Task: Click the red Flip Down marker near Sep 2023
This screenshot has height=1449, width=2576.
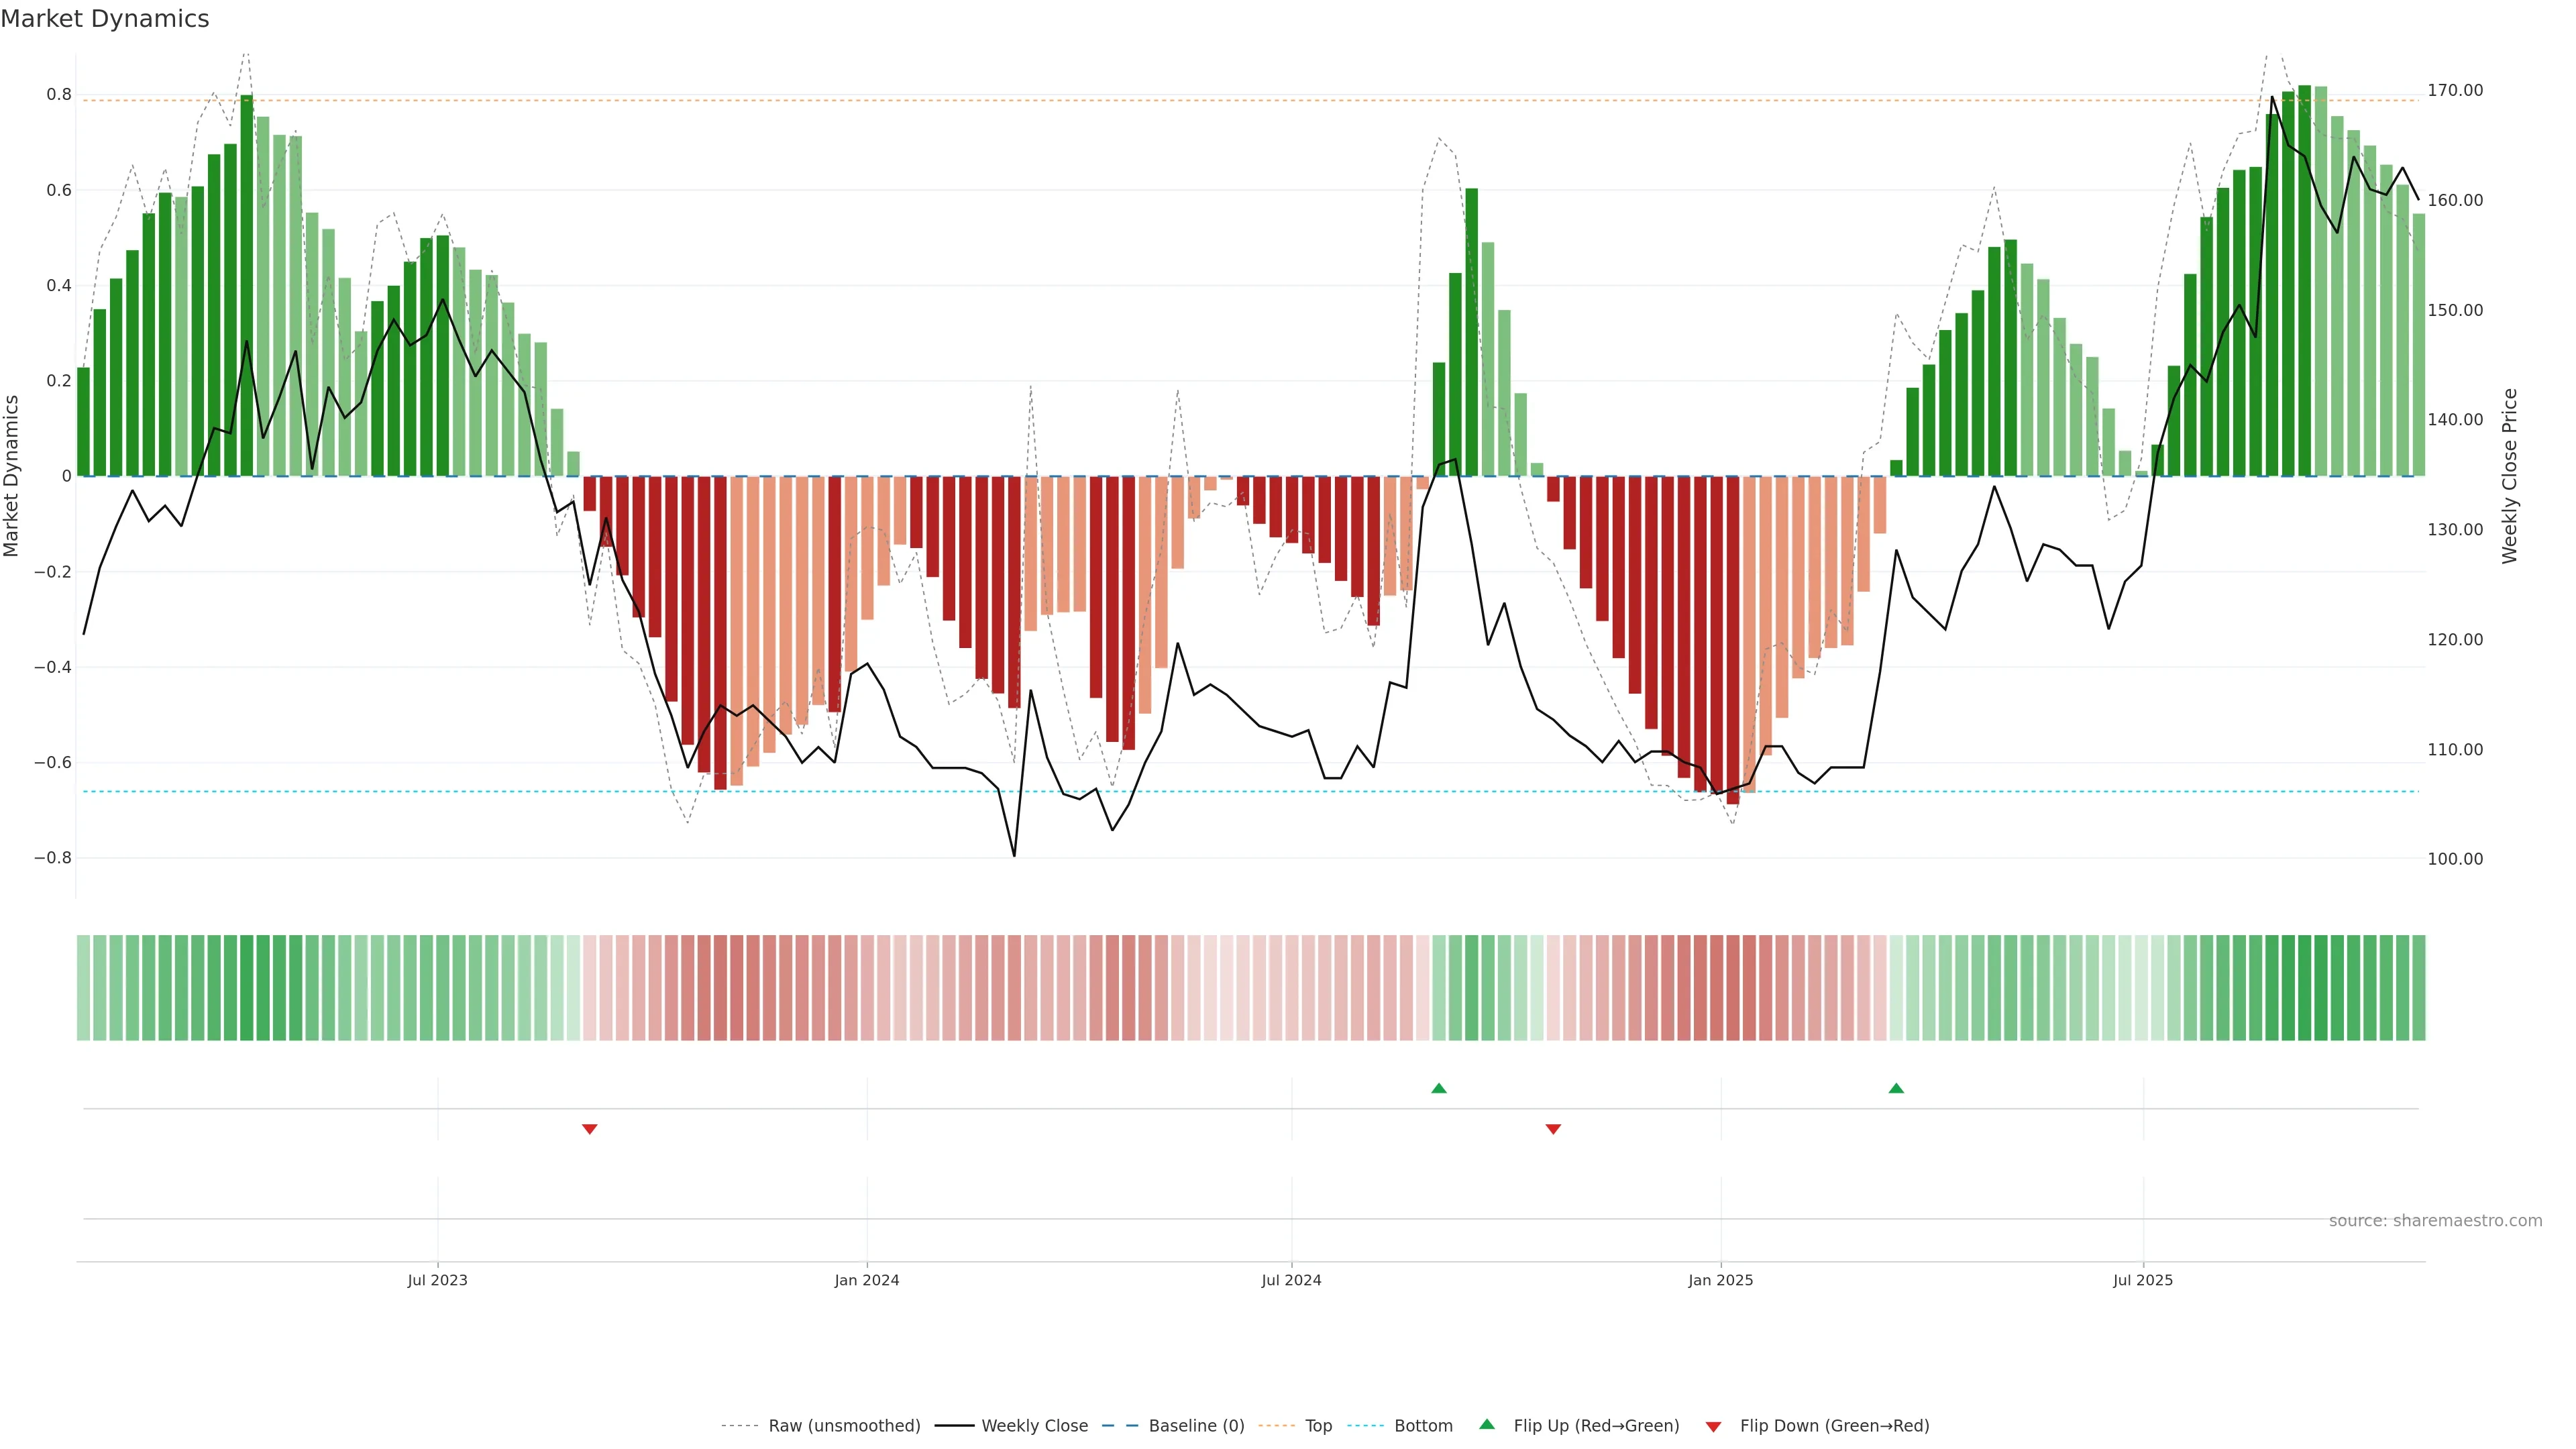Action: click(x=589, y=1129)
